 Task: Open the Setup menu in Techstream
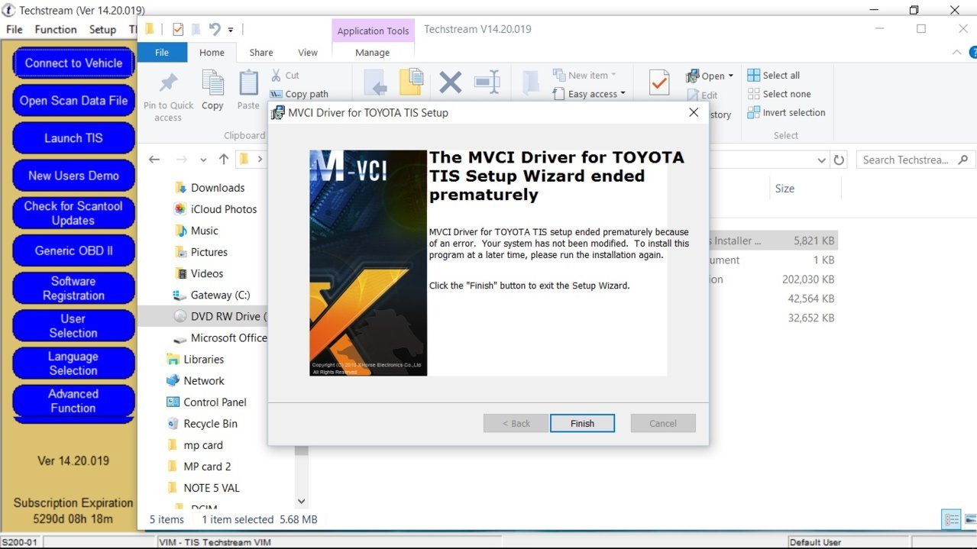pyautogui.click(x=102, y=30)
